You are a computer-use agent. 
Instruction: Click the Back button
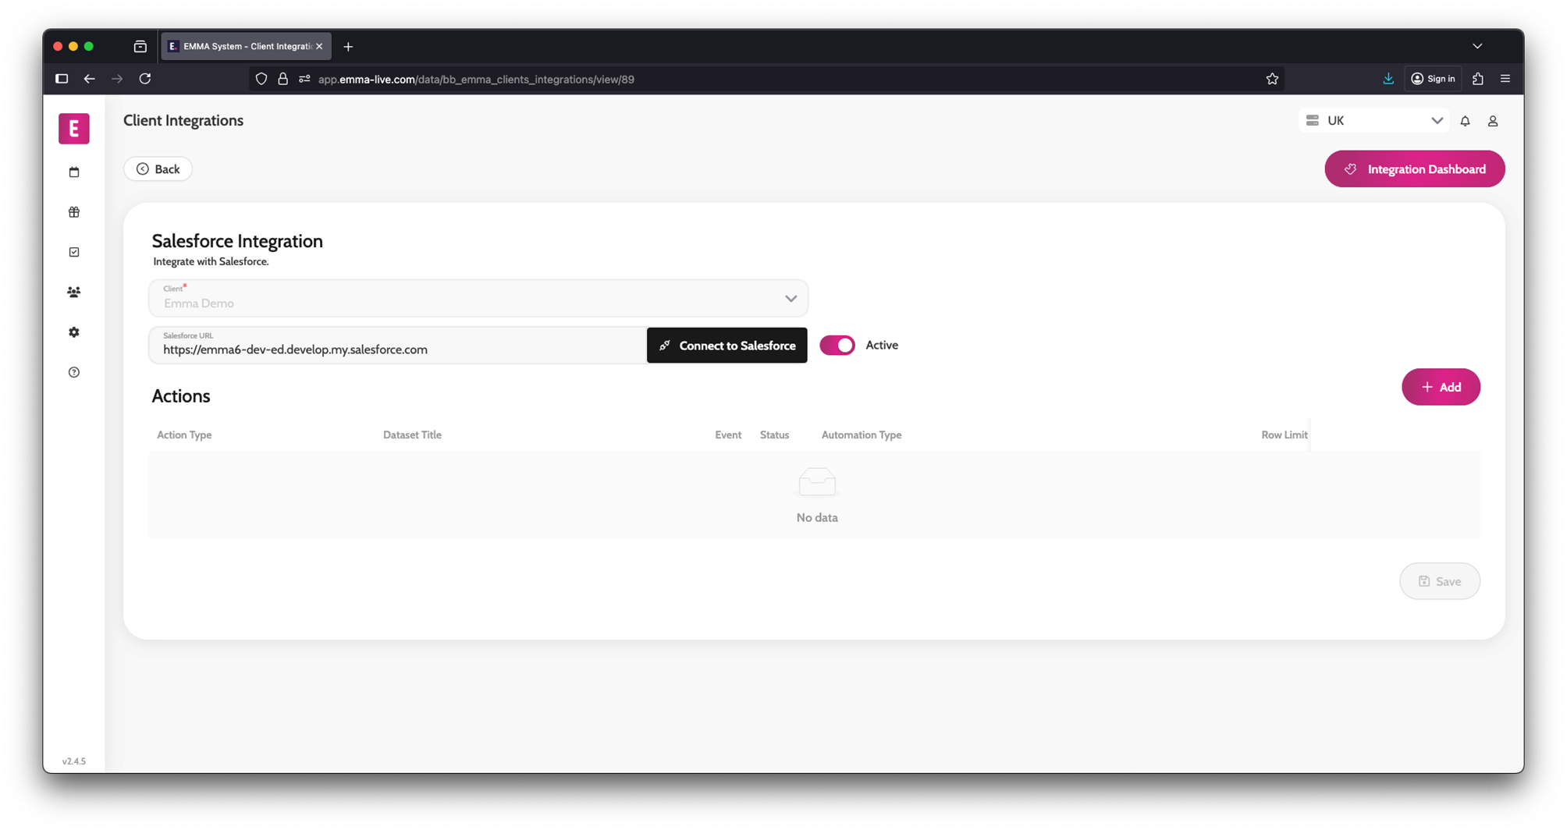click(158, 169)
